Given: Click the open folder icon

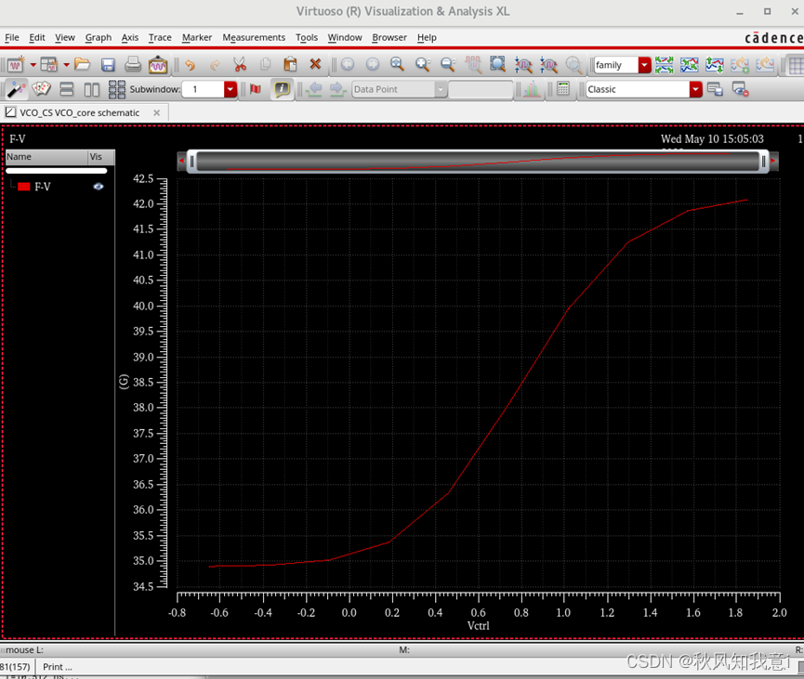Looking at the screenshot, I should (x=82, y=65).
